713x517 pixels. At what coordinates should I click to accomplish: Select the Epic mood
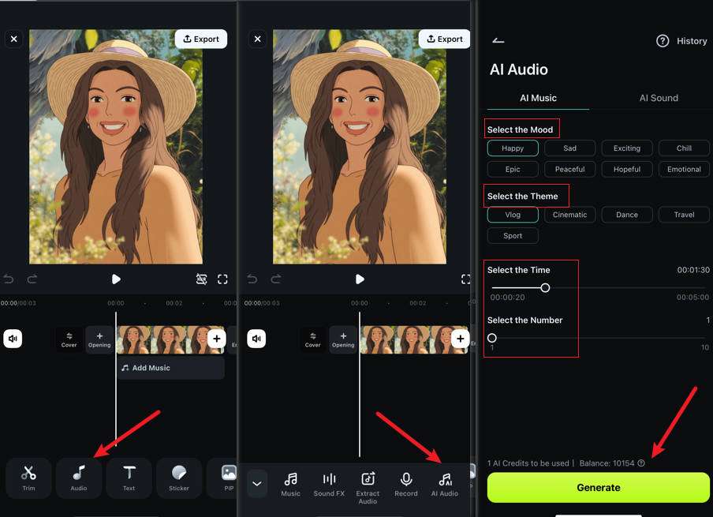(x=513, y=169)
